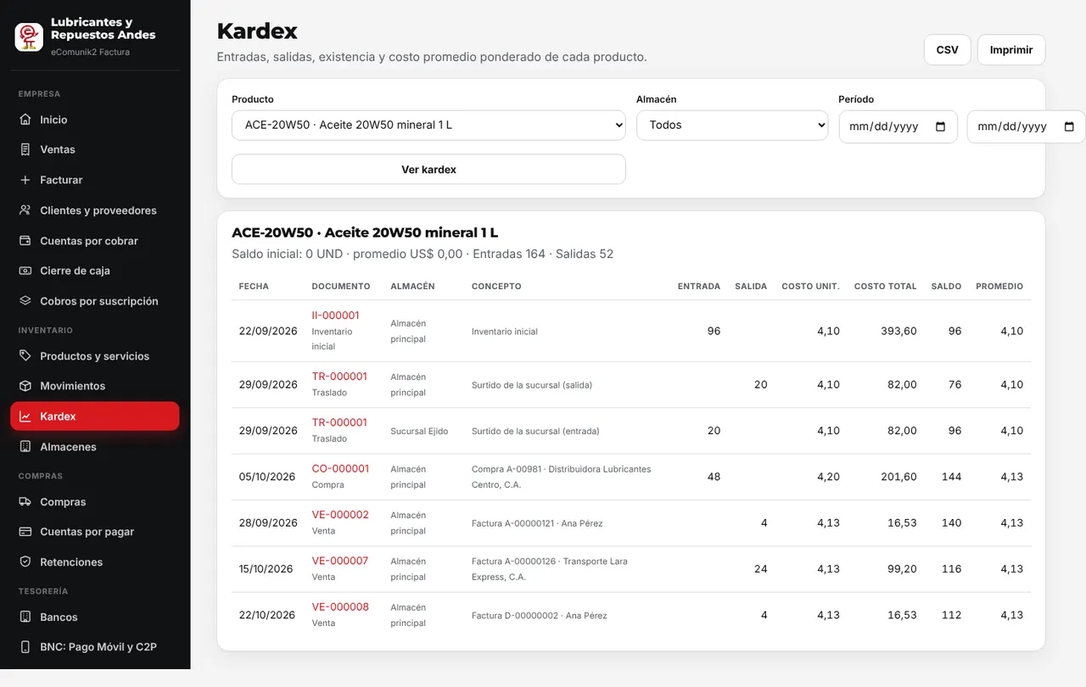Open sale document VE-000008
Image resolution: width=1086 pixels, height=687 pixels.
coord(340,606)
